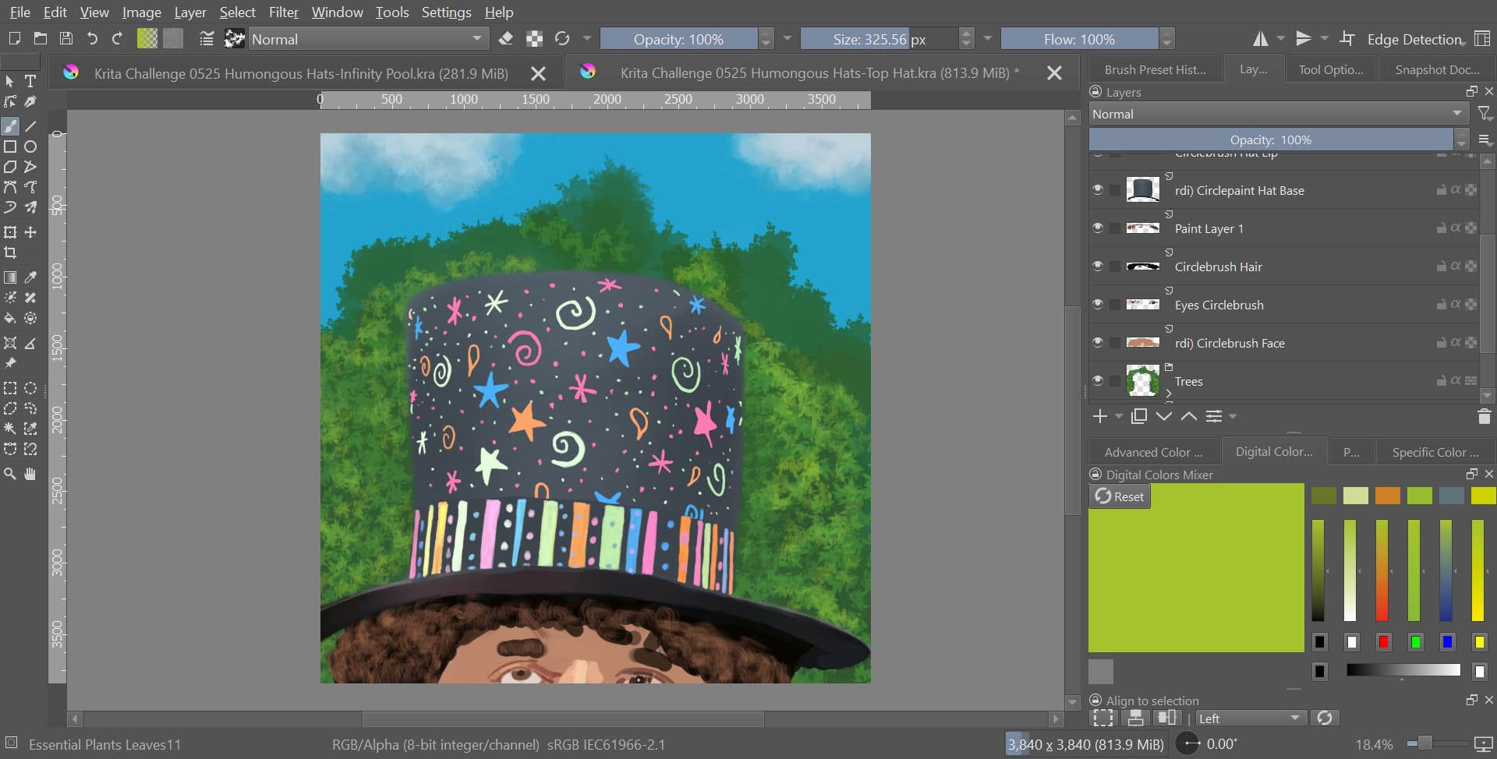The height and width of the screenshot is (759, 1497).
Task: Switch to the Tool Options tab
Action: (1330, 70)
